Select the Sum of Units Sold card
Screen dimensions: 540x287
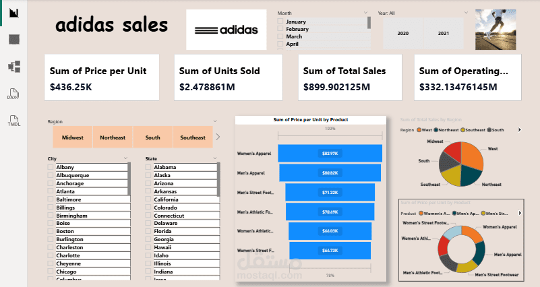click(x=229, y=77)
